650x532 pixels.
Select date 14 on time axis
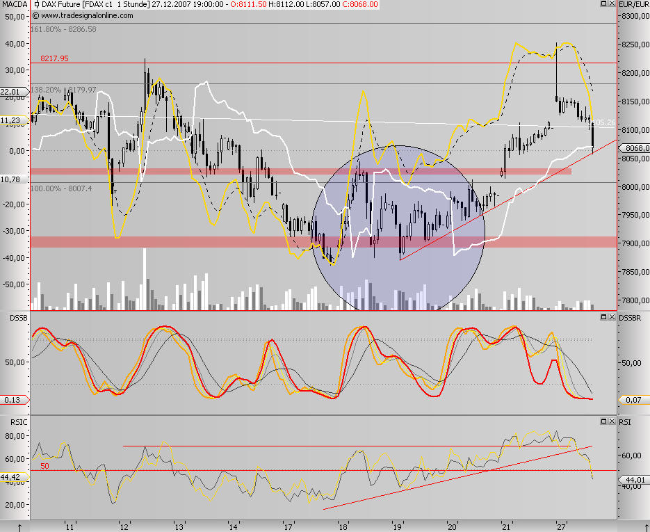(233, 527)
